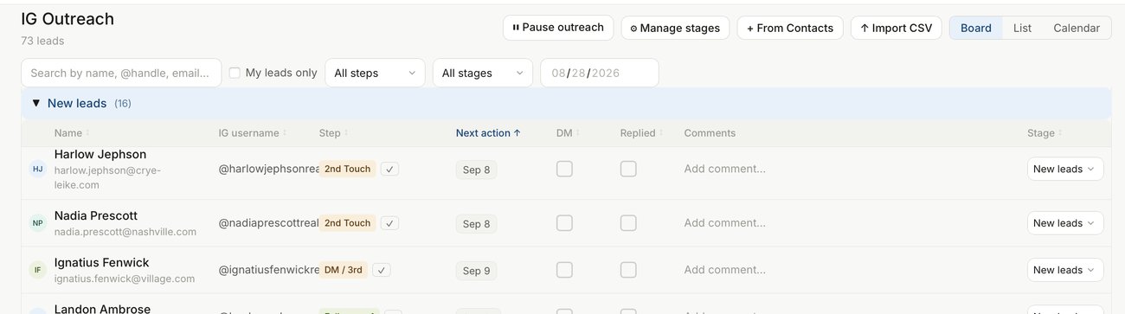Open the All steps filter dropdown
The width and height of the screenshot is (1125, 314).
[375, 74]
